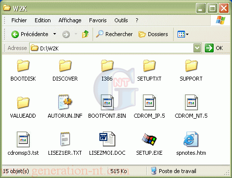Click the VALUEADD name label
Viewport: 232px width, 178px height.
(x=23, y=116)
